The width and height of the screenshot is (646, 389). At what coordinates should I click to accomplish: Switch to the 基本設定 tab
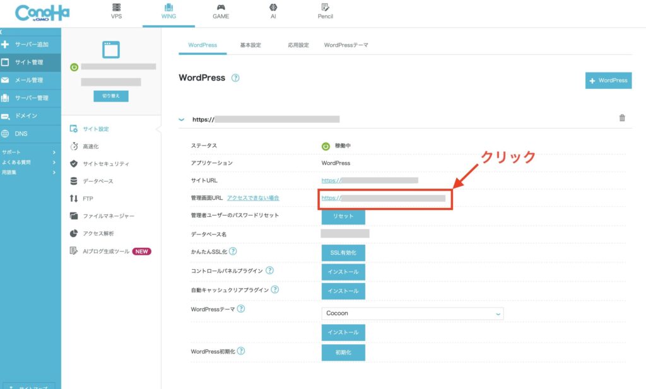click(x=250, y=45)
